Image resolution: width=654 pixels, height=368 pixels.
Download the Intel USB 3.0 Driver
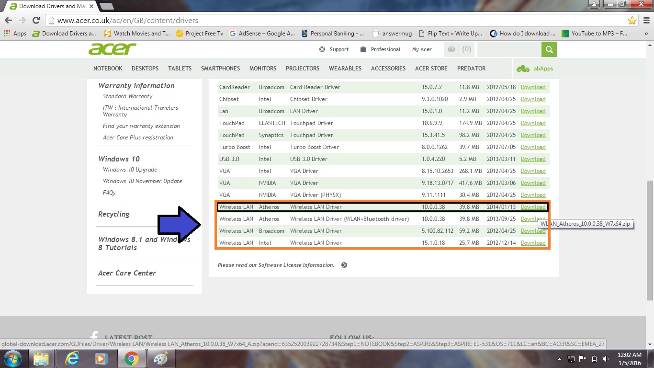[533, 159]
